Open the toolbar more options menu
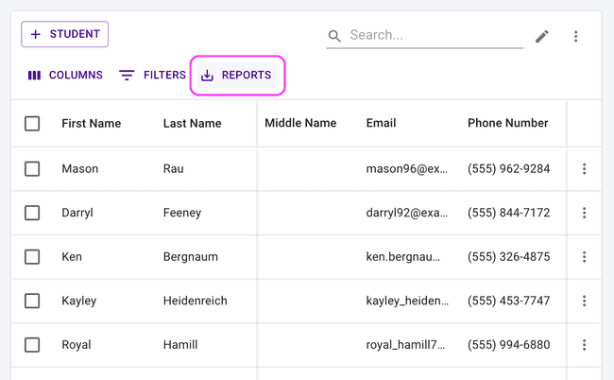This screenshot has height=380, width=614. 575,36
